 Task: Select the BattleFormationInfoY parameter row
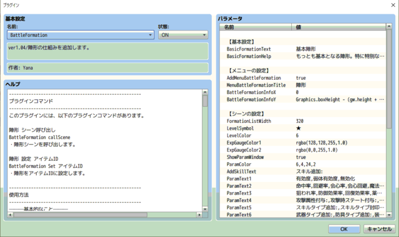click(302, 99)
